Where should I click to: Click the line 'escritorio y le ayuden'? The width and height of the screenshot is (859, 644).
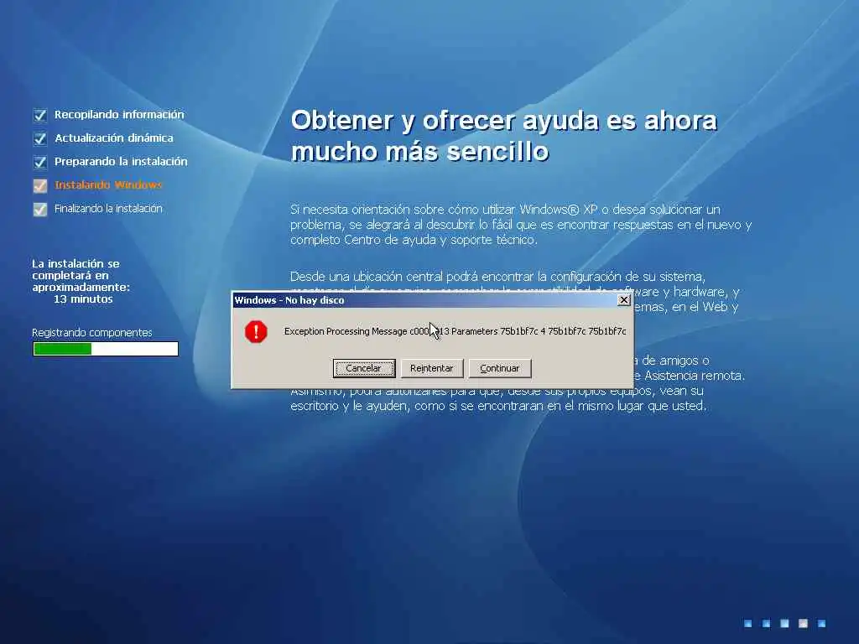click(498, 407)
